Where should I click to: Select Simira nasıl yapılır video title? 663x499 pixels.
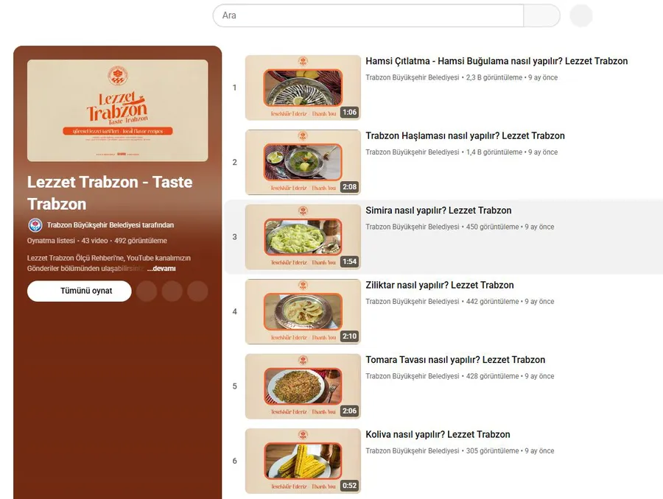(438, 210)
